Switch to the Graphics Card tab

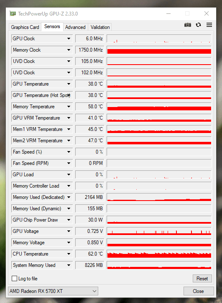coord(25,27)
